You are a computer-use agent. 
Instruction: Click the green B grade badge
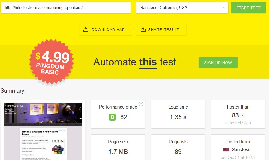tap(112, 117)
